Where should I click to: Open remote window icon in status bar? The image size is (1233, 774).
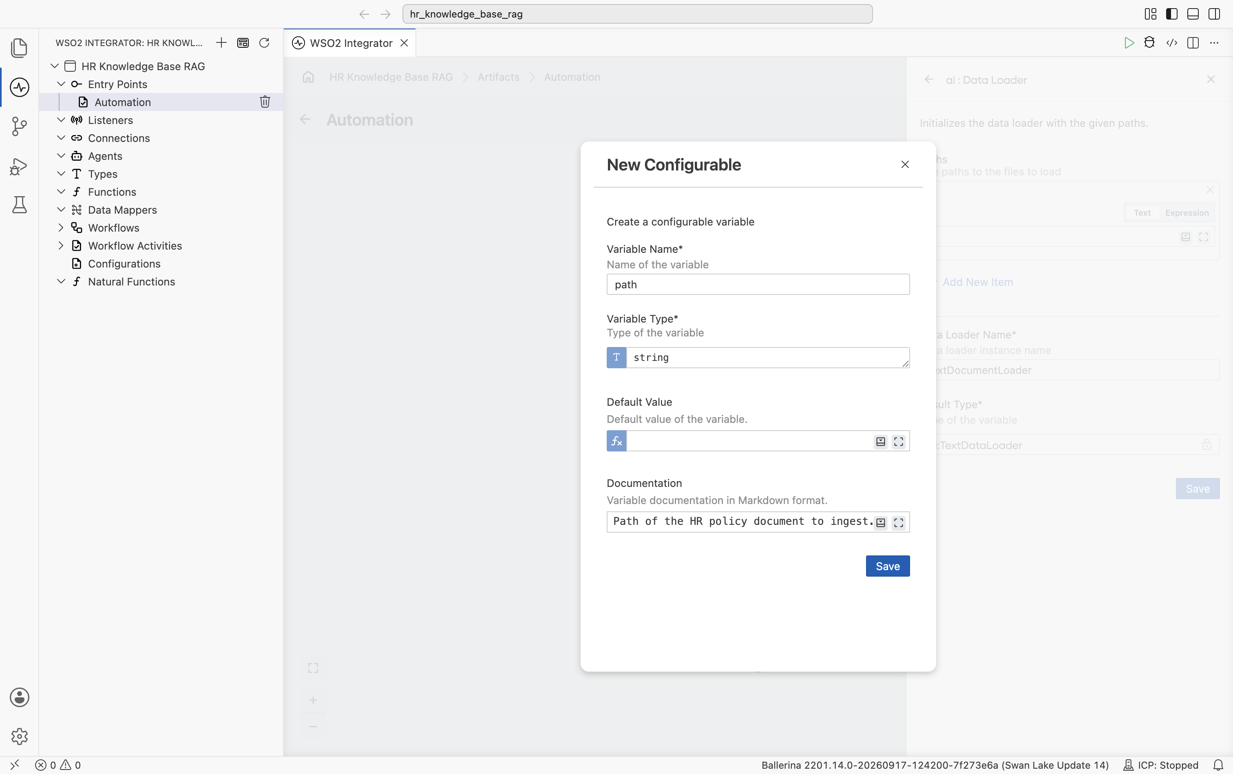(x=15, y=765)
